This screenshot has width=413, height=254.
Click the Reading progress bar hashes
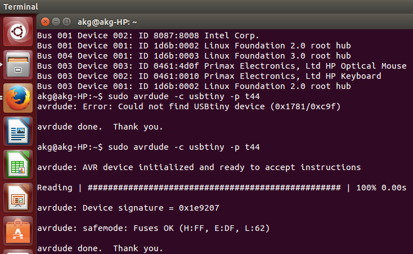[x=214, y=188]
